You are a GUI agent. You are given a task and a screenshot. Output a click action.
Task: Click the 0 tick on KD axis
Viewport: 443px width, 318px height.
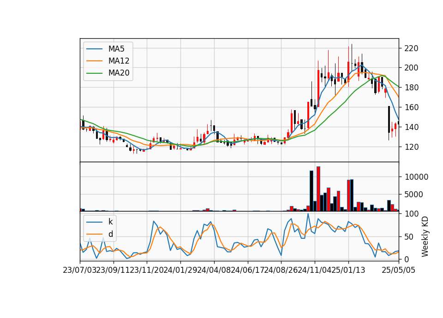click(407, 259)
